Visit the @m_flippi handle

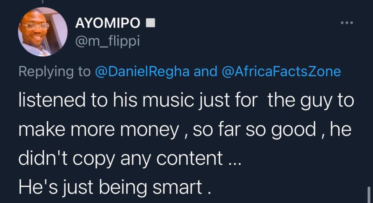pyautogui.click(x=107, y=41)
